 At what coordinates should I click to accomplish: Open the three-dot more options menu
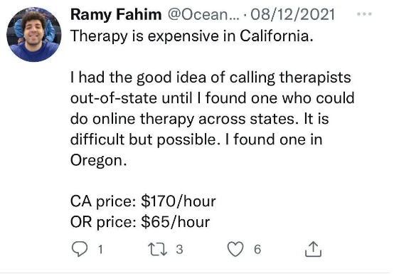[x=364, y=14]
